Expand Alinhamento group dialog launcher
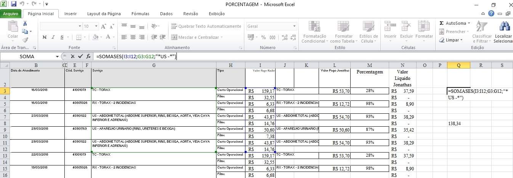The height and width of the screenshot is (178, 513). coord(240,48)
